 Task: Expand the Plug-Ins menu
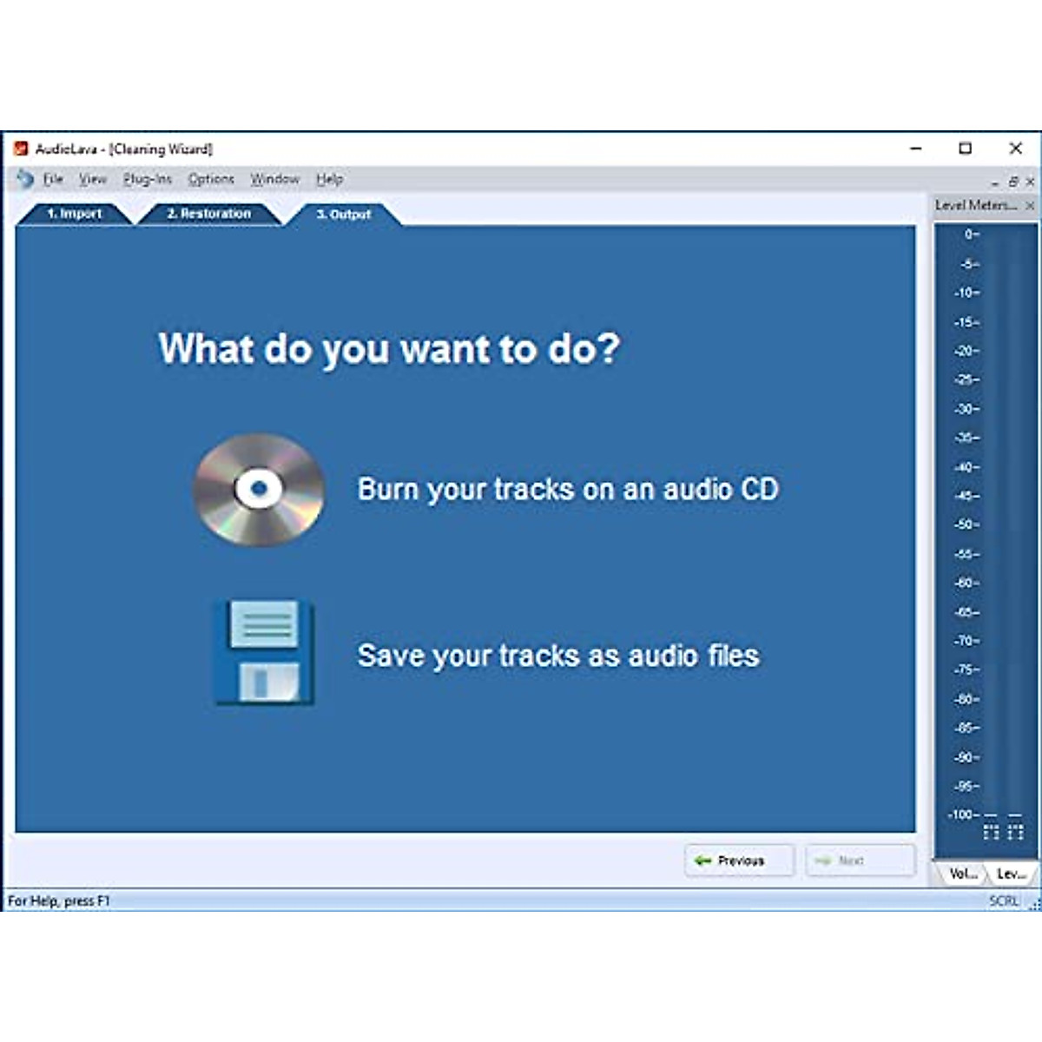pos(148,179)
